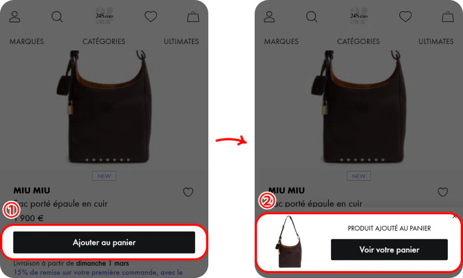The height and width of the screenshot is (278, 463).
Task: Open wishlist heart in left header
Action: 150,17
